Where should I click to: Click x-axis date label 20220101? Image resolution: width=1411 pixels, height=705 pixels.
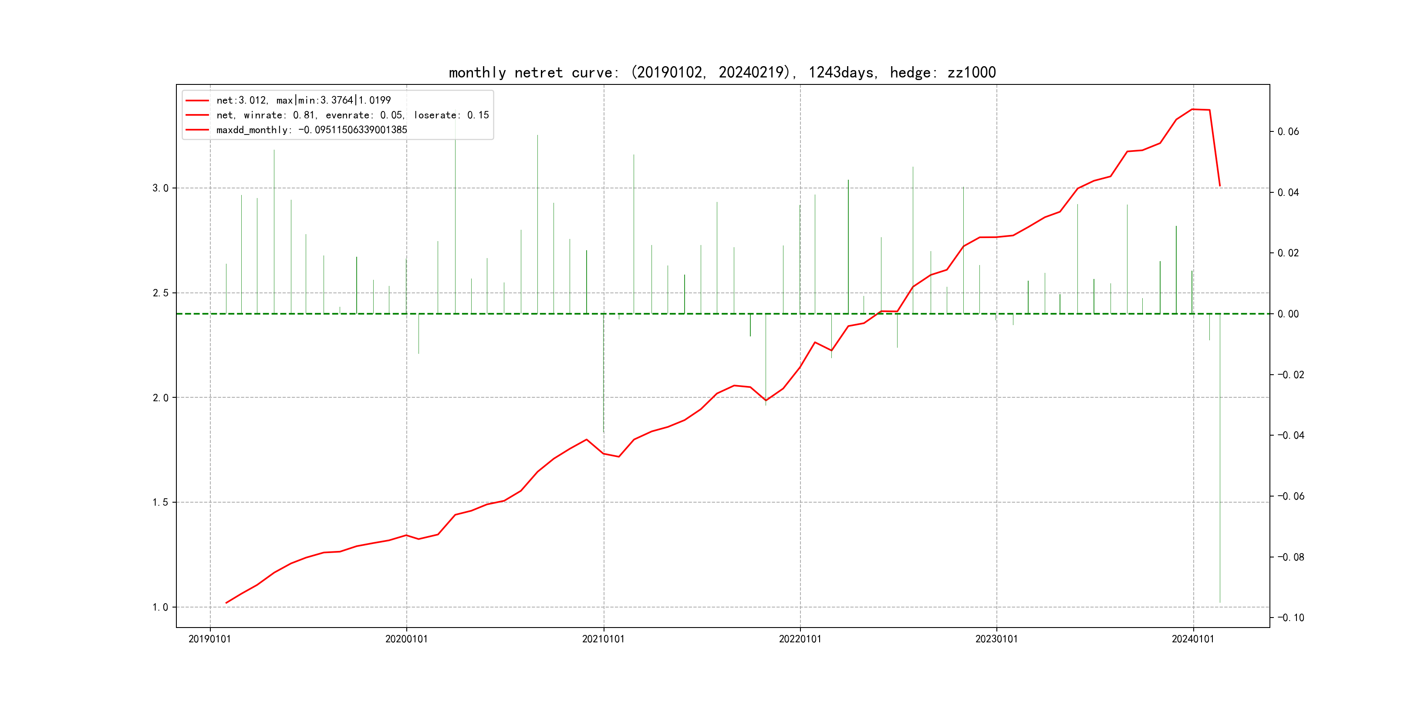800,639
